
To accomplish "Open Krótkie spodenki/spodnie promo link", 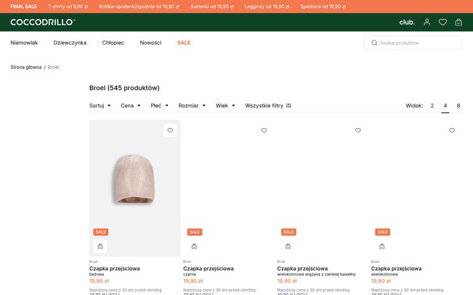I will click(x=139, y=7).
